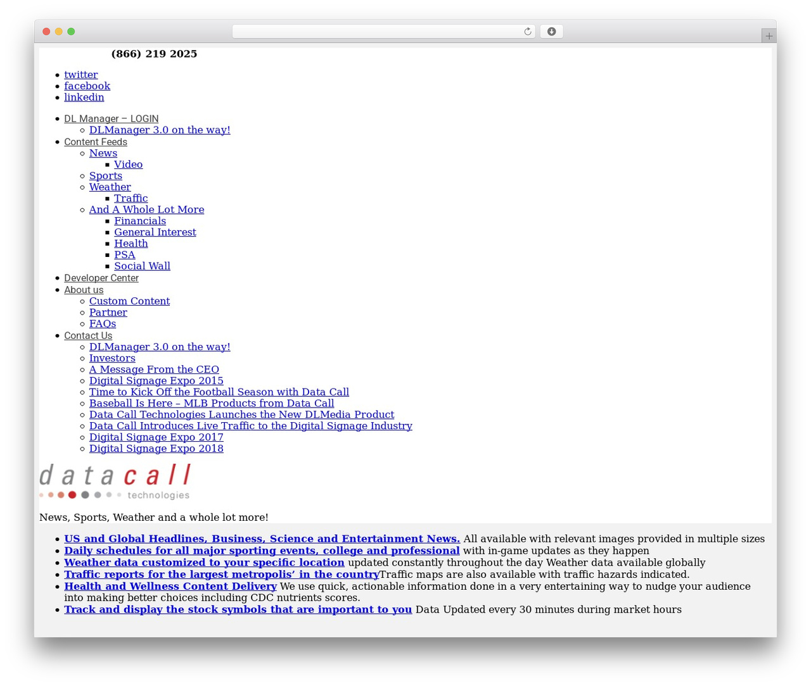Open Financials link
The image size is (811, 686).
[x=140, y=221]
